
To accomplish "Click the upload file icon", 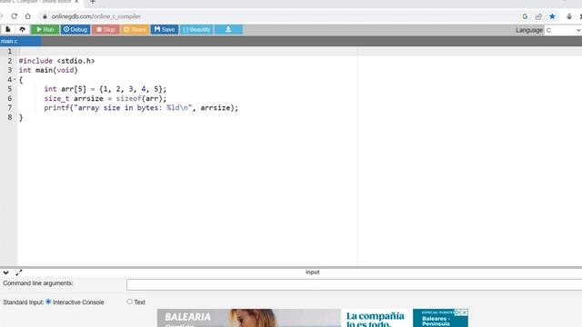I will (x=22, y=29).
